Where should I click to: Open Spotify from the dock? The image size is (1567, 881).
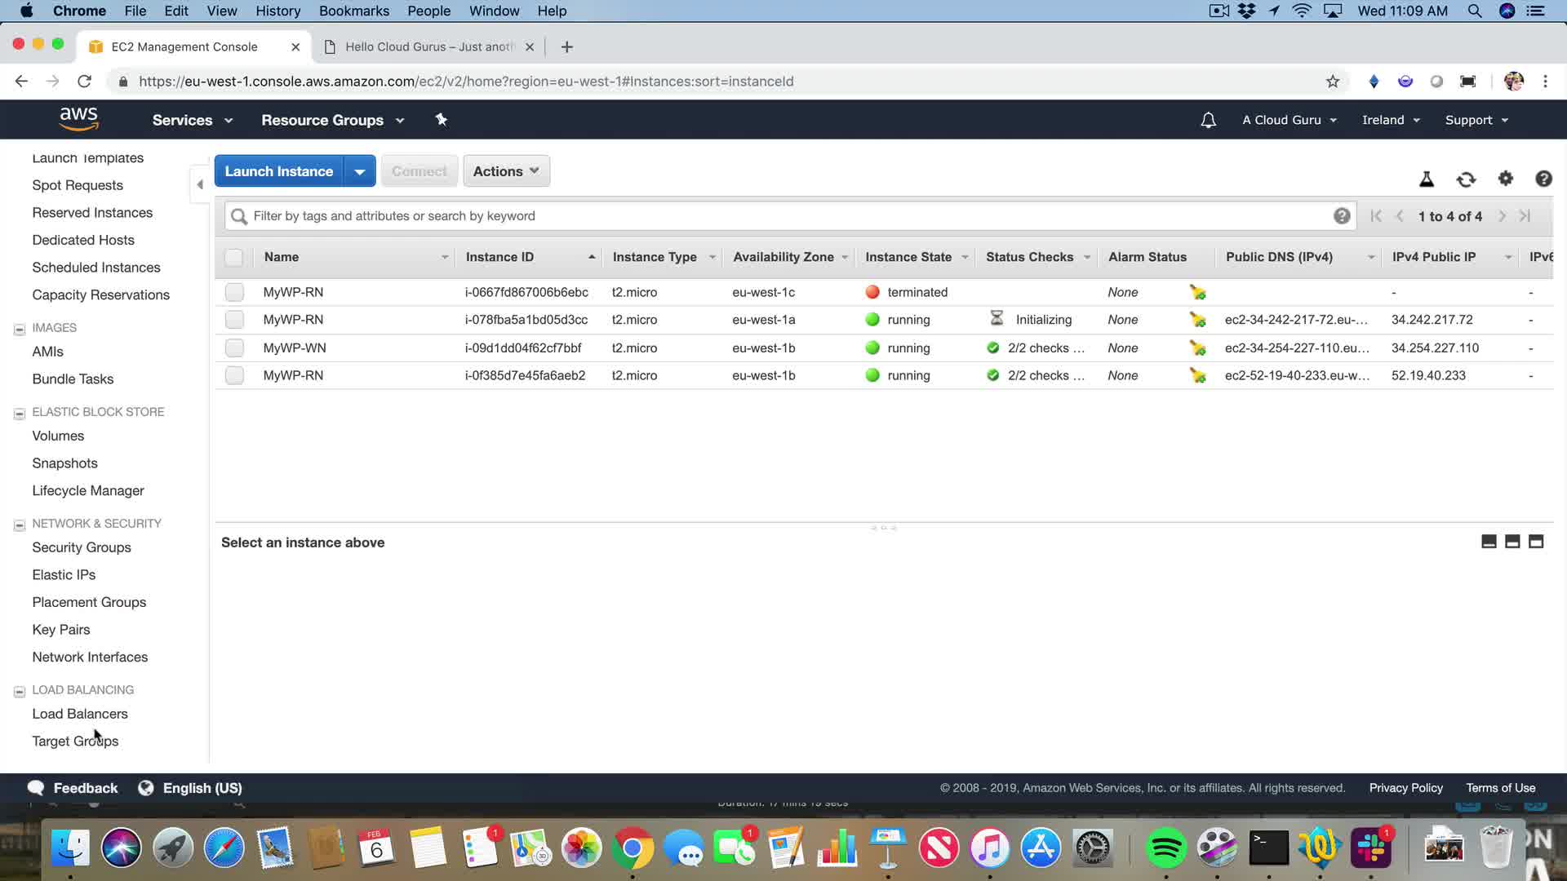click(x=1165, y=848)
